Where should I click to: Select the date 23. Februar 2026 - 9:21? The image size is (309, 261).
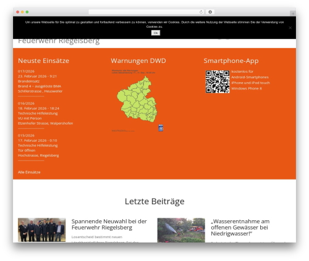coord(37,77)
